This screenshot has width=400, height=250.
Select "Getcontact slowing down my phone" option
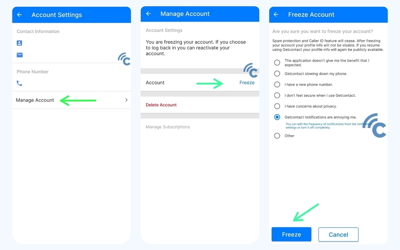(277, 74)
